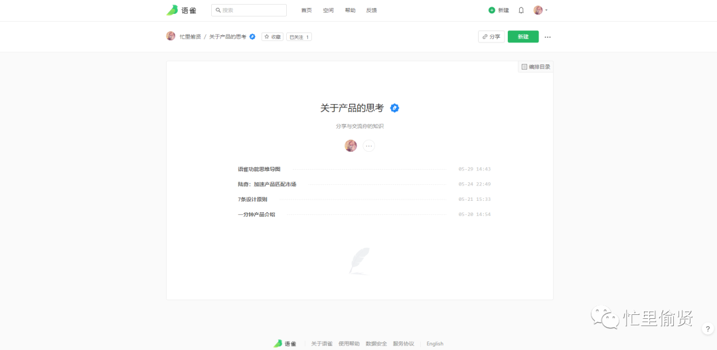Click breadcrumb 关于产品的思考 link
This screenshot has height=350, width=717.
click(x=228, y=36)
